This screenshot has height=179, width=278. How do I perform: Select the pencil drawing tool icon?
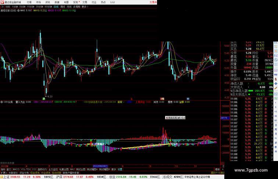tap(276, 88)
